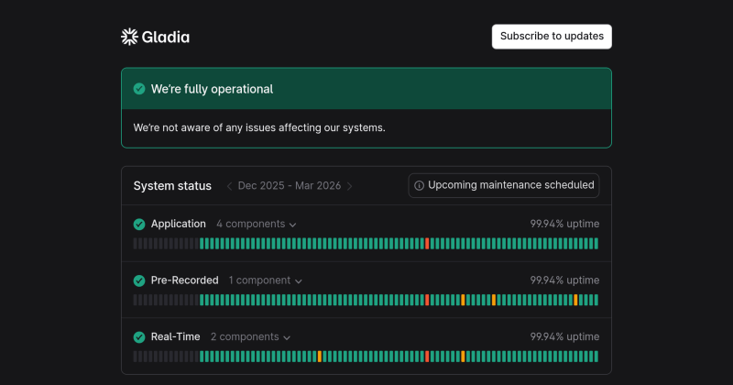
Task: Click the info icon in maintenance button
Action: pyautogui.click(x=420, y=185)
